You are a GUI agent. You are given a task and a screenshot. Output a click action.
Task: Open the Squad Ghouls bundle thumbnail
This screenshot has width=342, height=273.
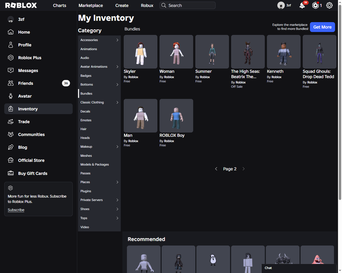[x=320, y=52]
